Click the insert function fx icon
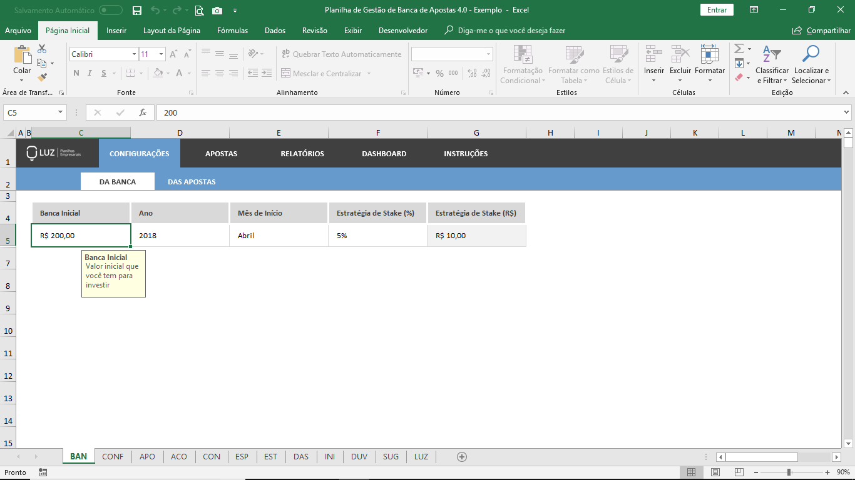This screenshot has height=480, width=855. [x=143, y=112]
